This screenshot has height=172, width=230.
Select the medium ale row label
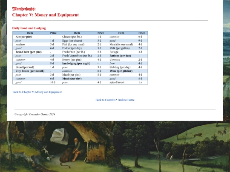coord(20,44)
